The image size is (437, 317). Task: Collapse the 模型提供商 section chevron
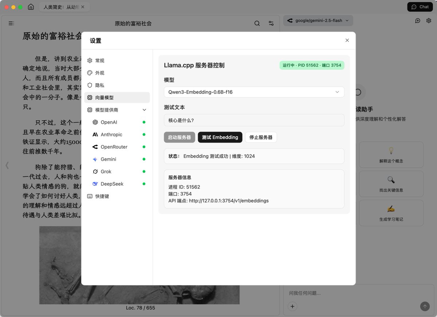click(x=144, y=110)
